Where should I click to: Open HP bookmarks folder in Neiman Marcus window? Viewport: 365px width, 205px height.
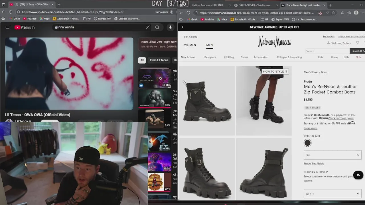[264, 19]
